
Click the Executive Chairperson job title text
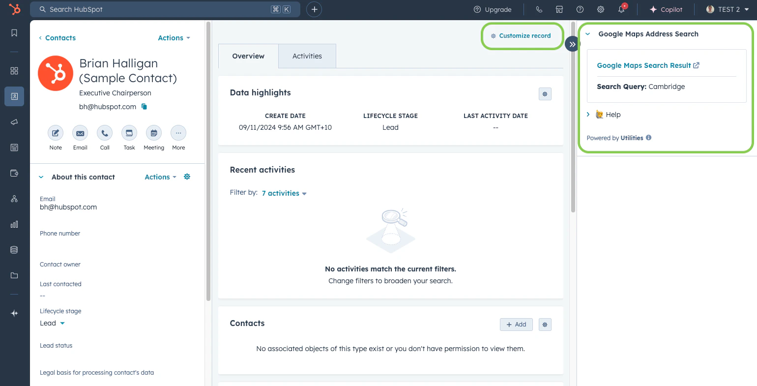(x=115, y=93)
